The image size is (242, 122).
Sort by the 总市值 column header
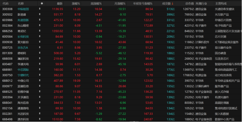tap(190, 3)
